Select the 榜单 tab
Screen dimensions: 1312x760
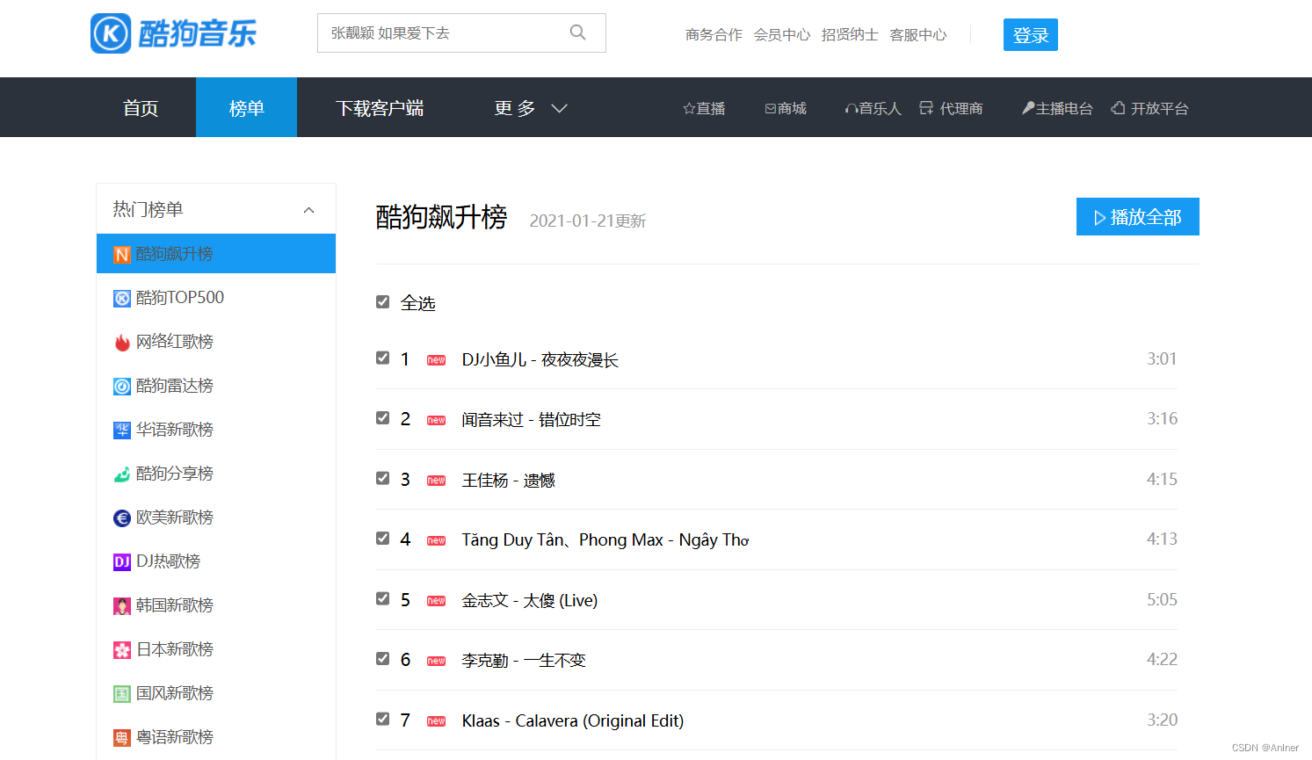pos(246,108)
